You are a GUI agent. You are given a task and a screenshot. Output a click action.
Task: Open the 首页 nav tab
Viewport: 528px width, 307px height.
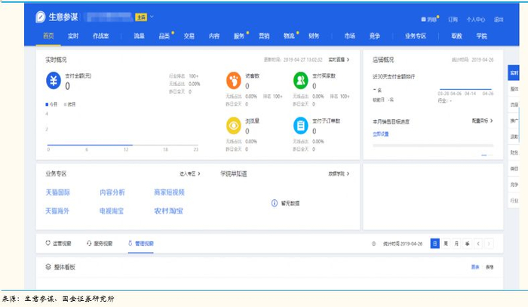(x=48, y=35)
